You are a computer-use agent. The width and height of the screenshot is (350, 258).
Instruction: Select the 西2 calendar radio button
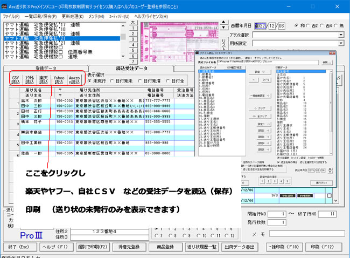point(314,25)
